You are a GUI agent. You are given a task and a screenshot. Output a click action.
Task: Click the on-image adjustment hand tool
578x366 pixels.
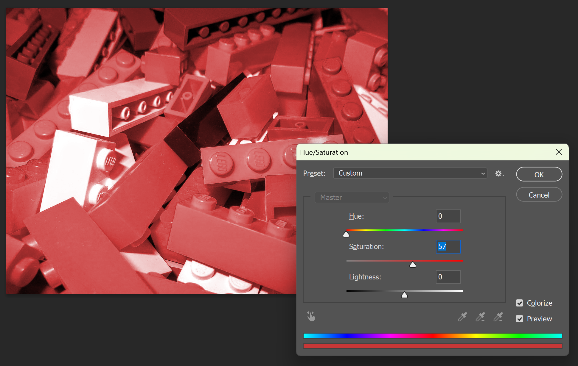(311, 316)
